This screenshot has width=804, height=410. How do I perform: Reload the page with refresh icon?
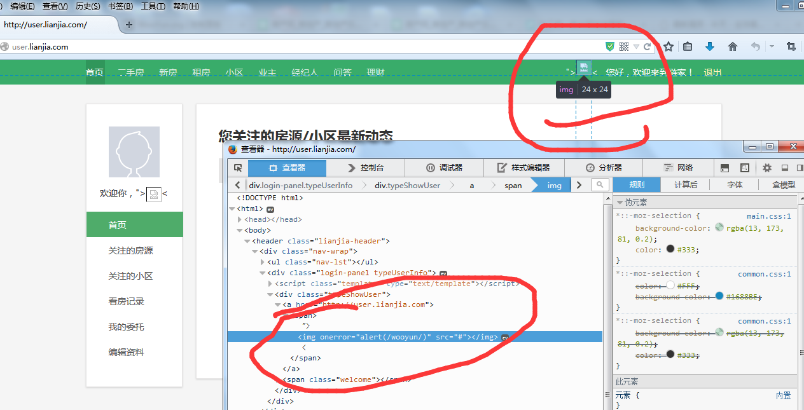(x=648, y=46)
